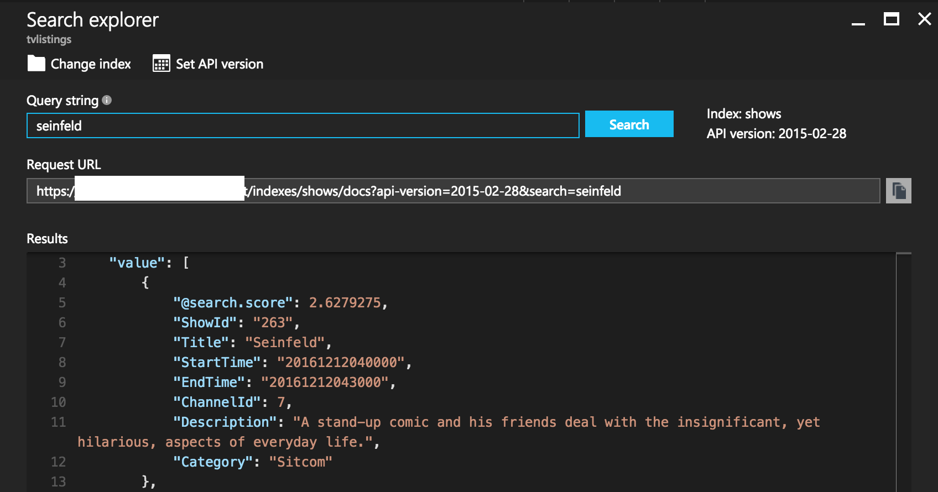Image resolution: width=938 pixels, height=492 pixels.
Task: Click the description text beginning "A stand-up comic"
Action: point(448,432)
